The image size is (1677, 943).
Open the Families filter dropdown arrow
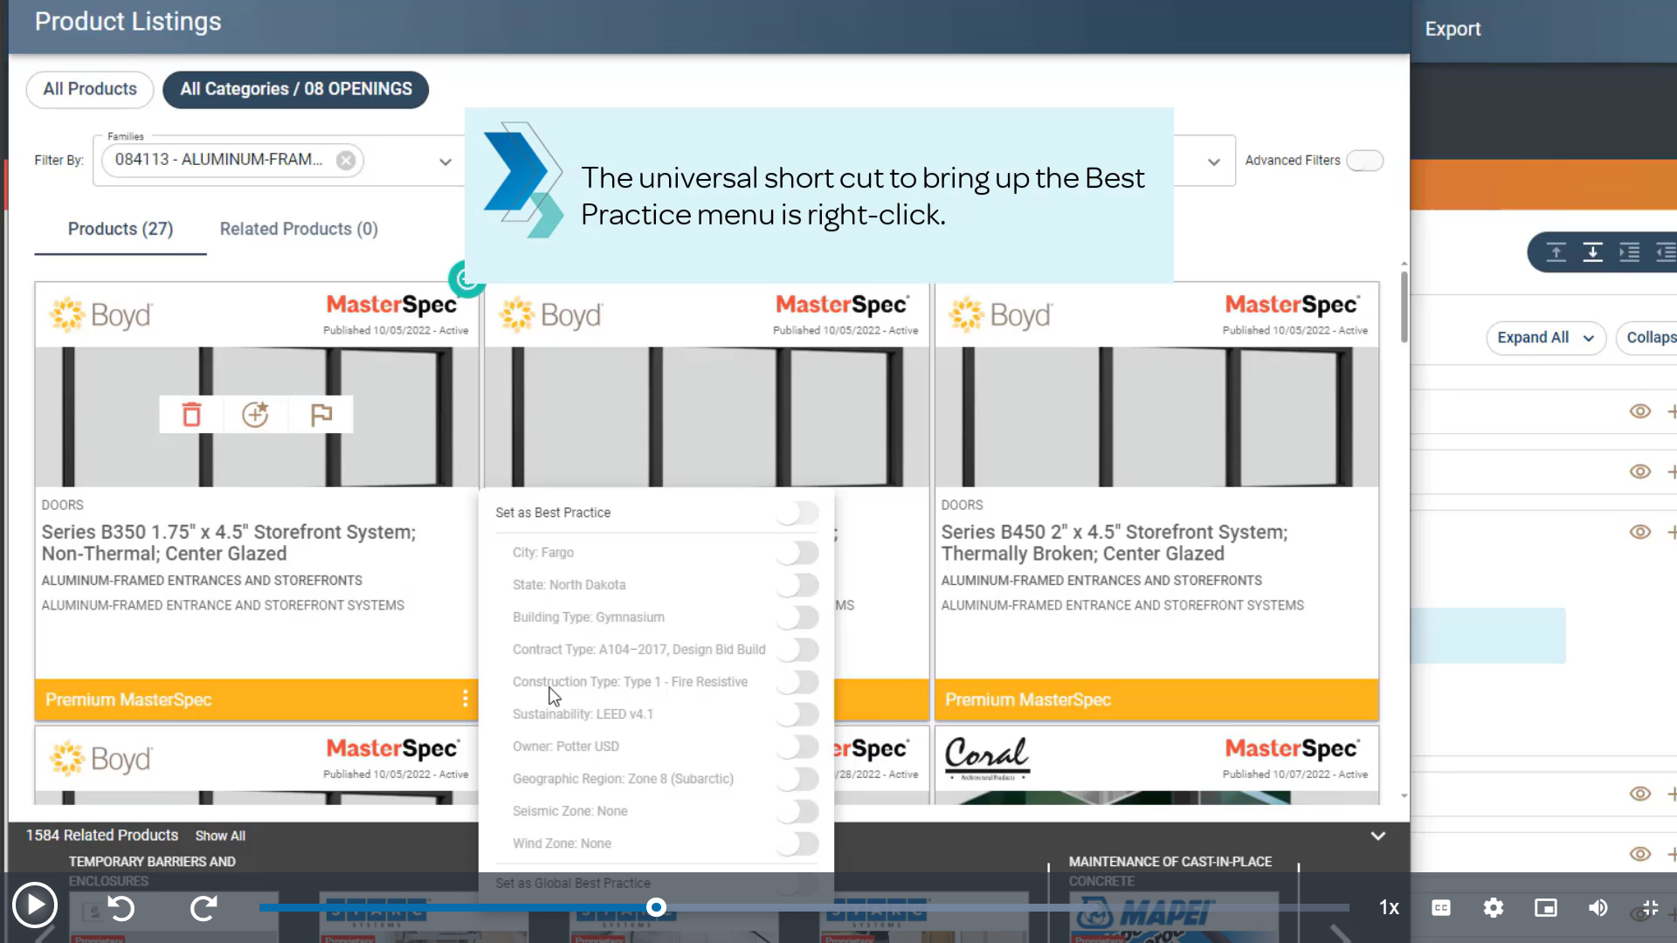[445, 162]
